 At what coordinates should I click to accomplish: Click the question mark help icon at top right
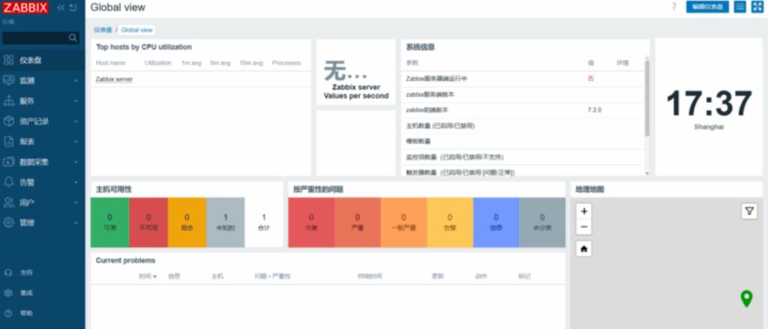click(674, 7)
